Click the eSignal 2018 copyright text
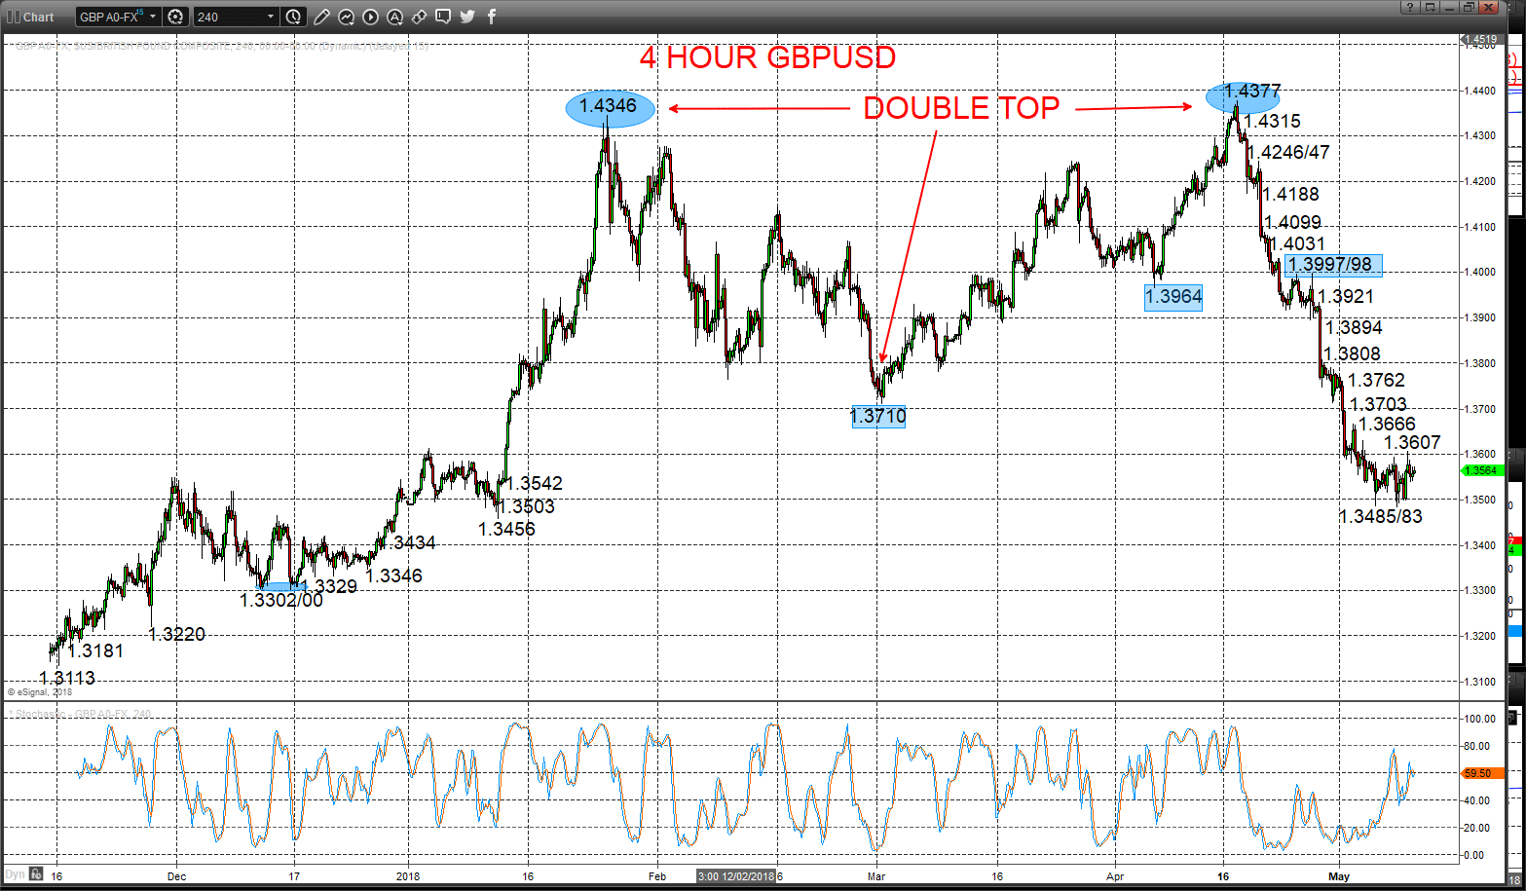This screenshot has height=891, width=1526. pos(40,692)
